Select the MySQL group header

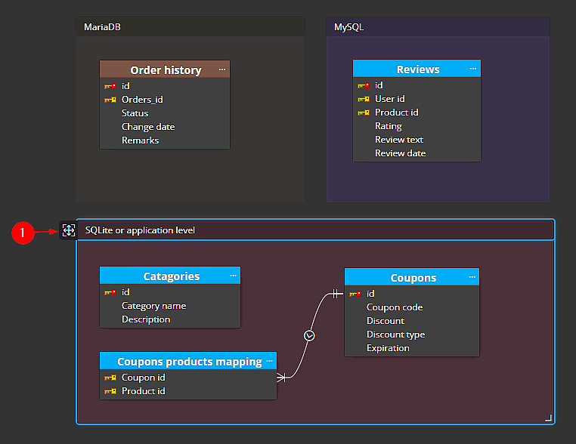coord(438,26)
